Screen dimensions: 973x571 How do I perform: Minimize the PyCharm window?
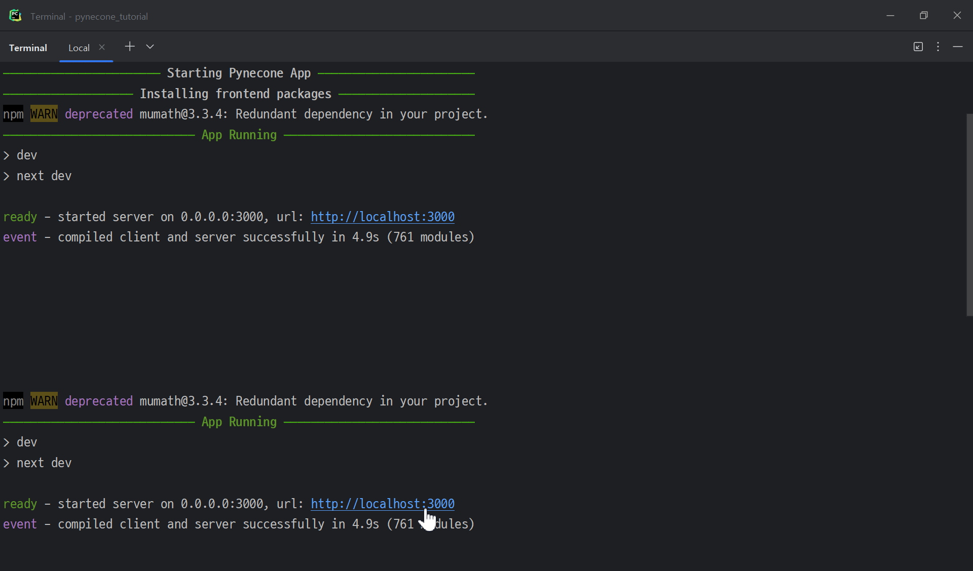point(890,16)
